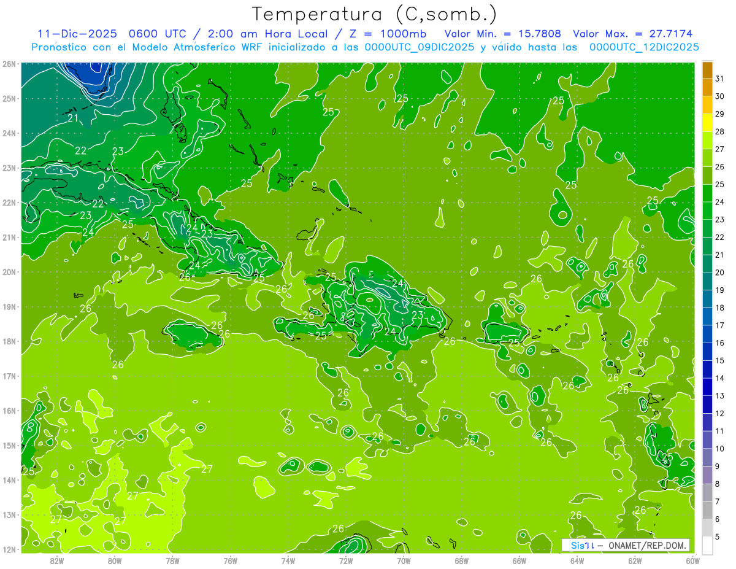
Task: Click the '19N' latitude axis label
Action: (x=9, y=307)
